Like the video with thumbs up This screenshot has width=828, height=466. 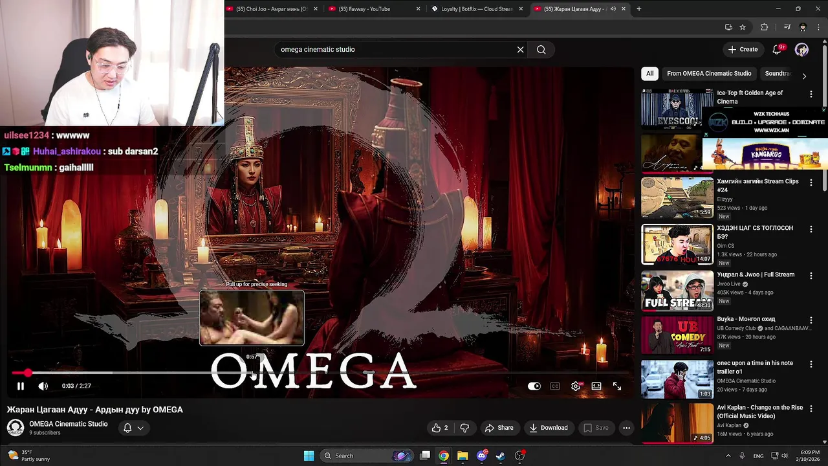pyautogui.click(x=441, y=428)
